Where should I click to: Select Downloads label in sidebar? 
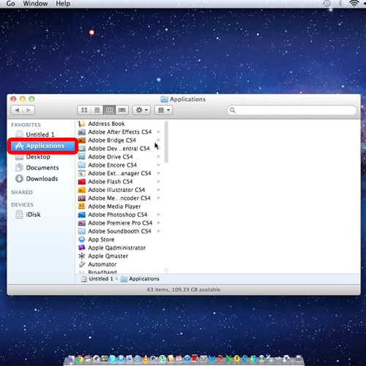(x=42, y=179)
